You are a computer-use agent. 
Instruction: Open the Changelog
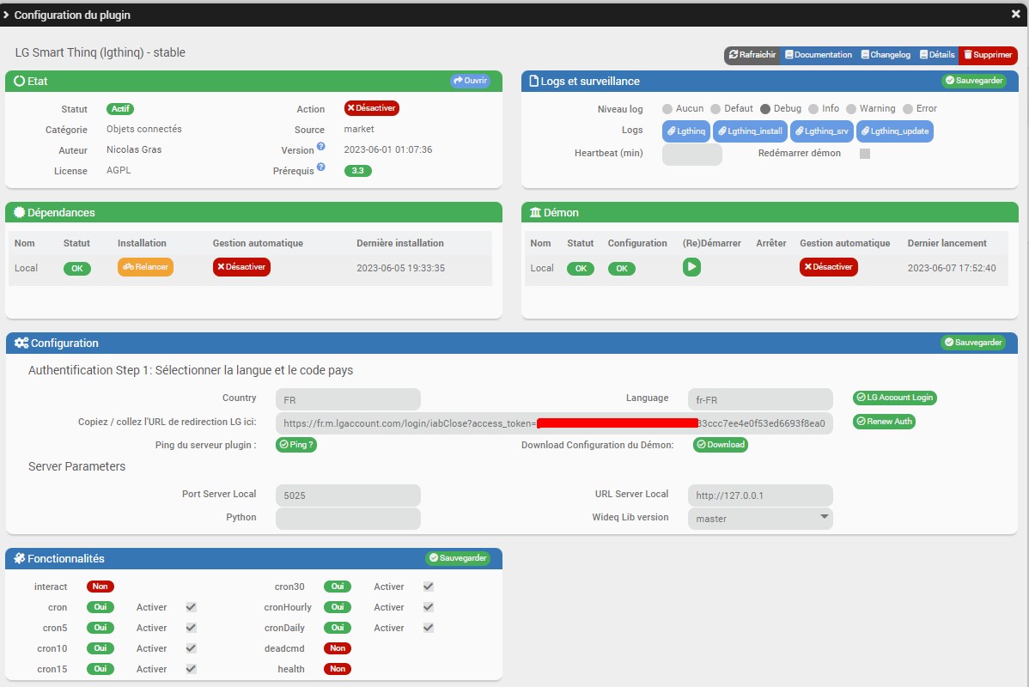(x=886, y=55)
